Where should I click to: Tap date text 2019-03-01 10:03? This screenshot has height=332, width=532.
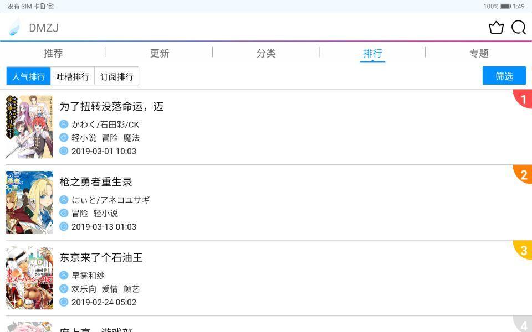[104, 151]
